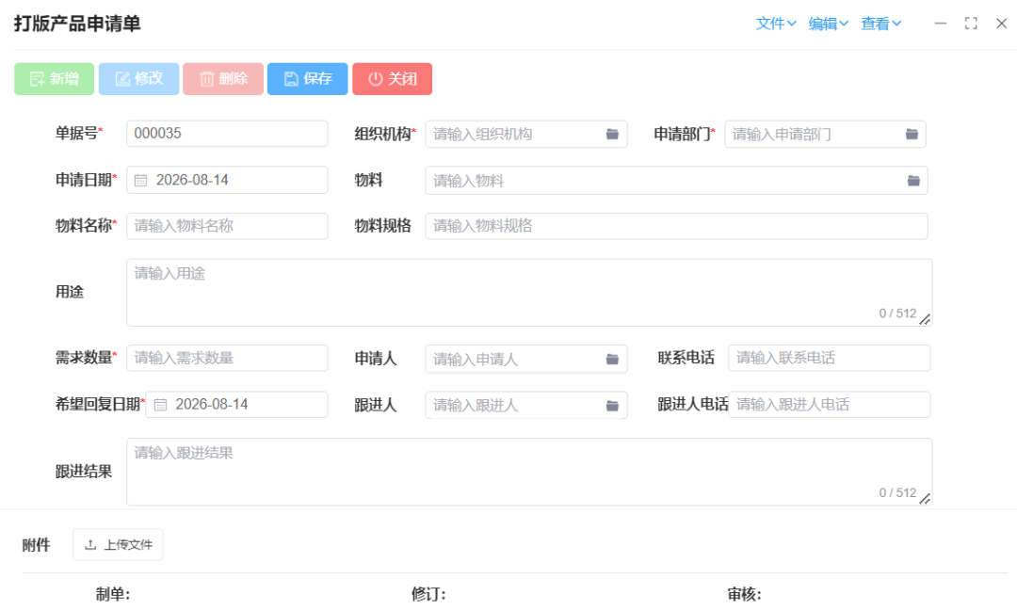
Task: Click the 上传文件 upload button
Action: click(118, 545)
